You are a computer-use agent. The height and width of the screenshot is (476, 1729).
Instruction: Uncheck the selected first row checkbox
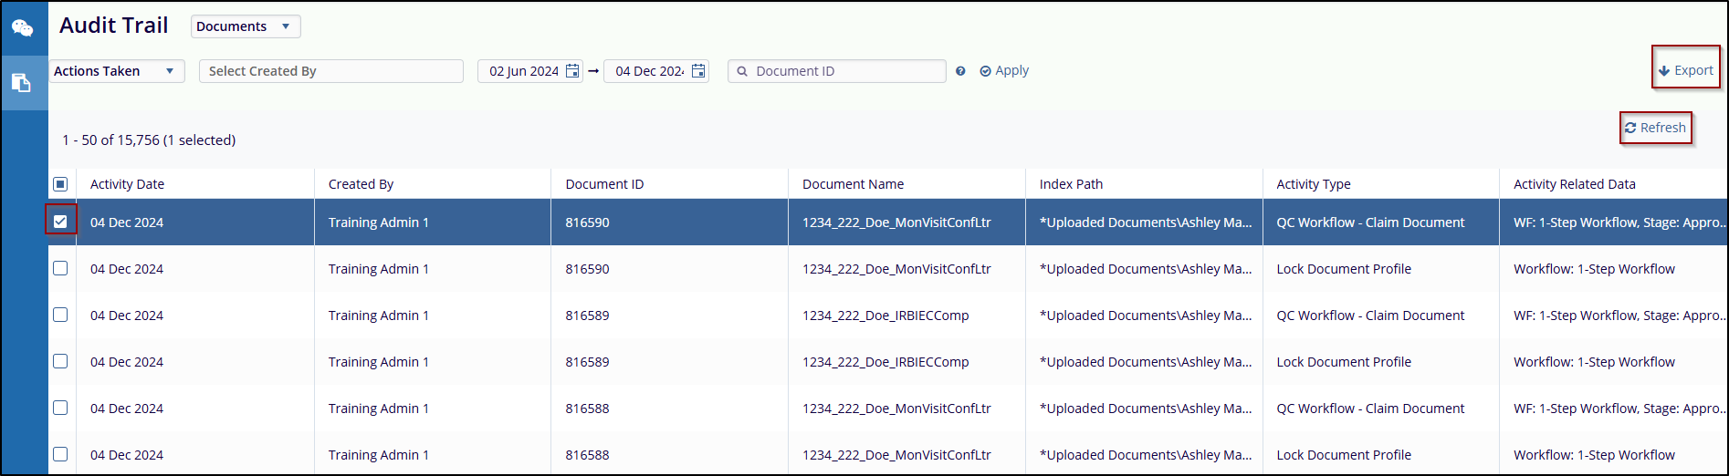pos(60,222)
